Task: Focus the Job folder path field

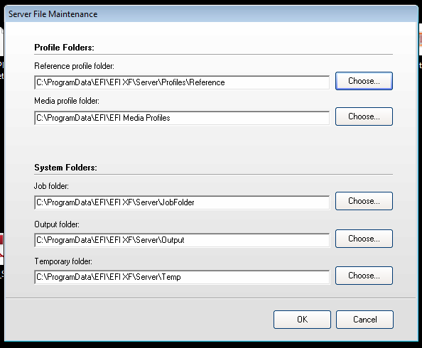Action: (x=182, y=202)
